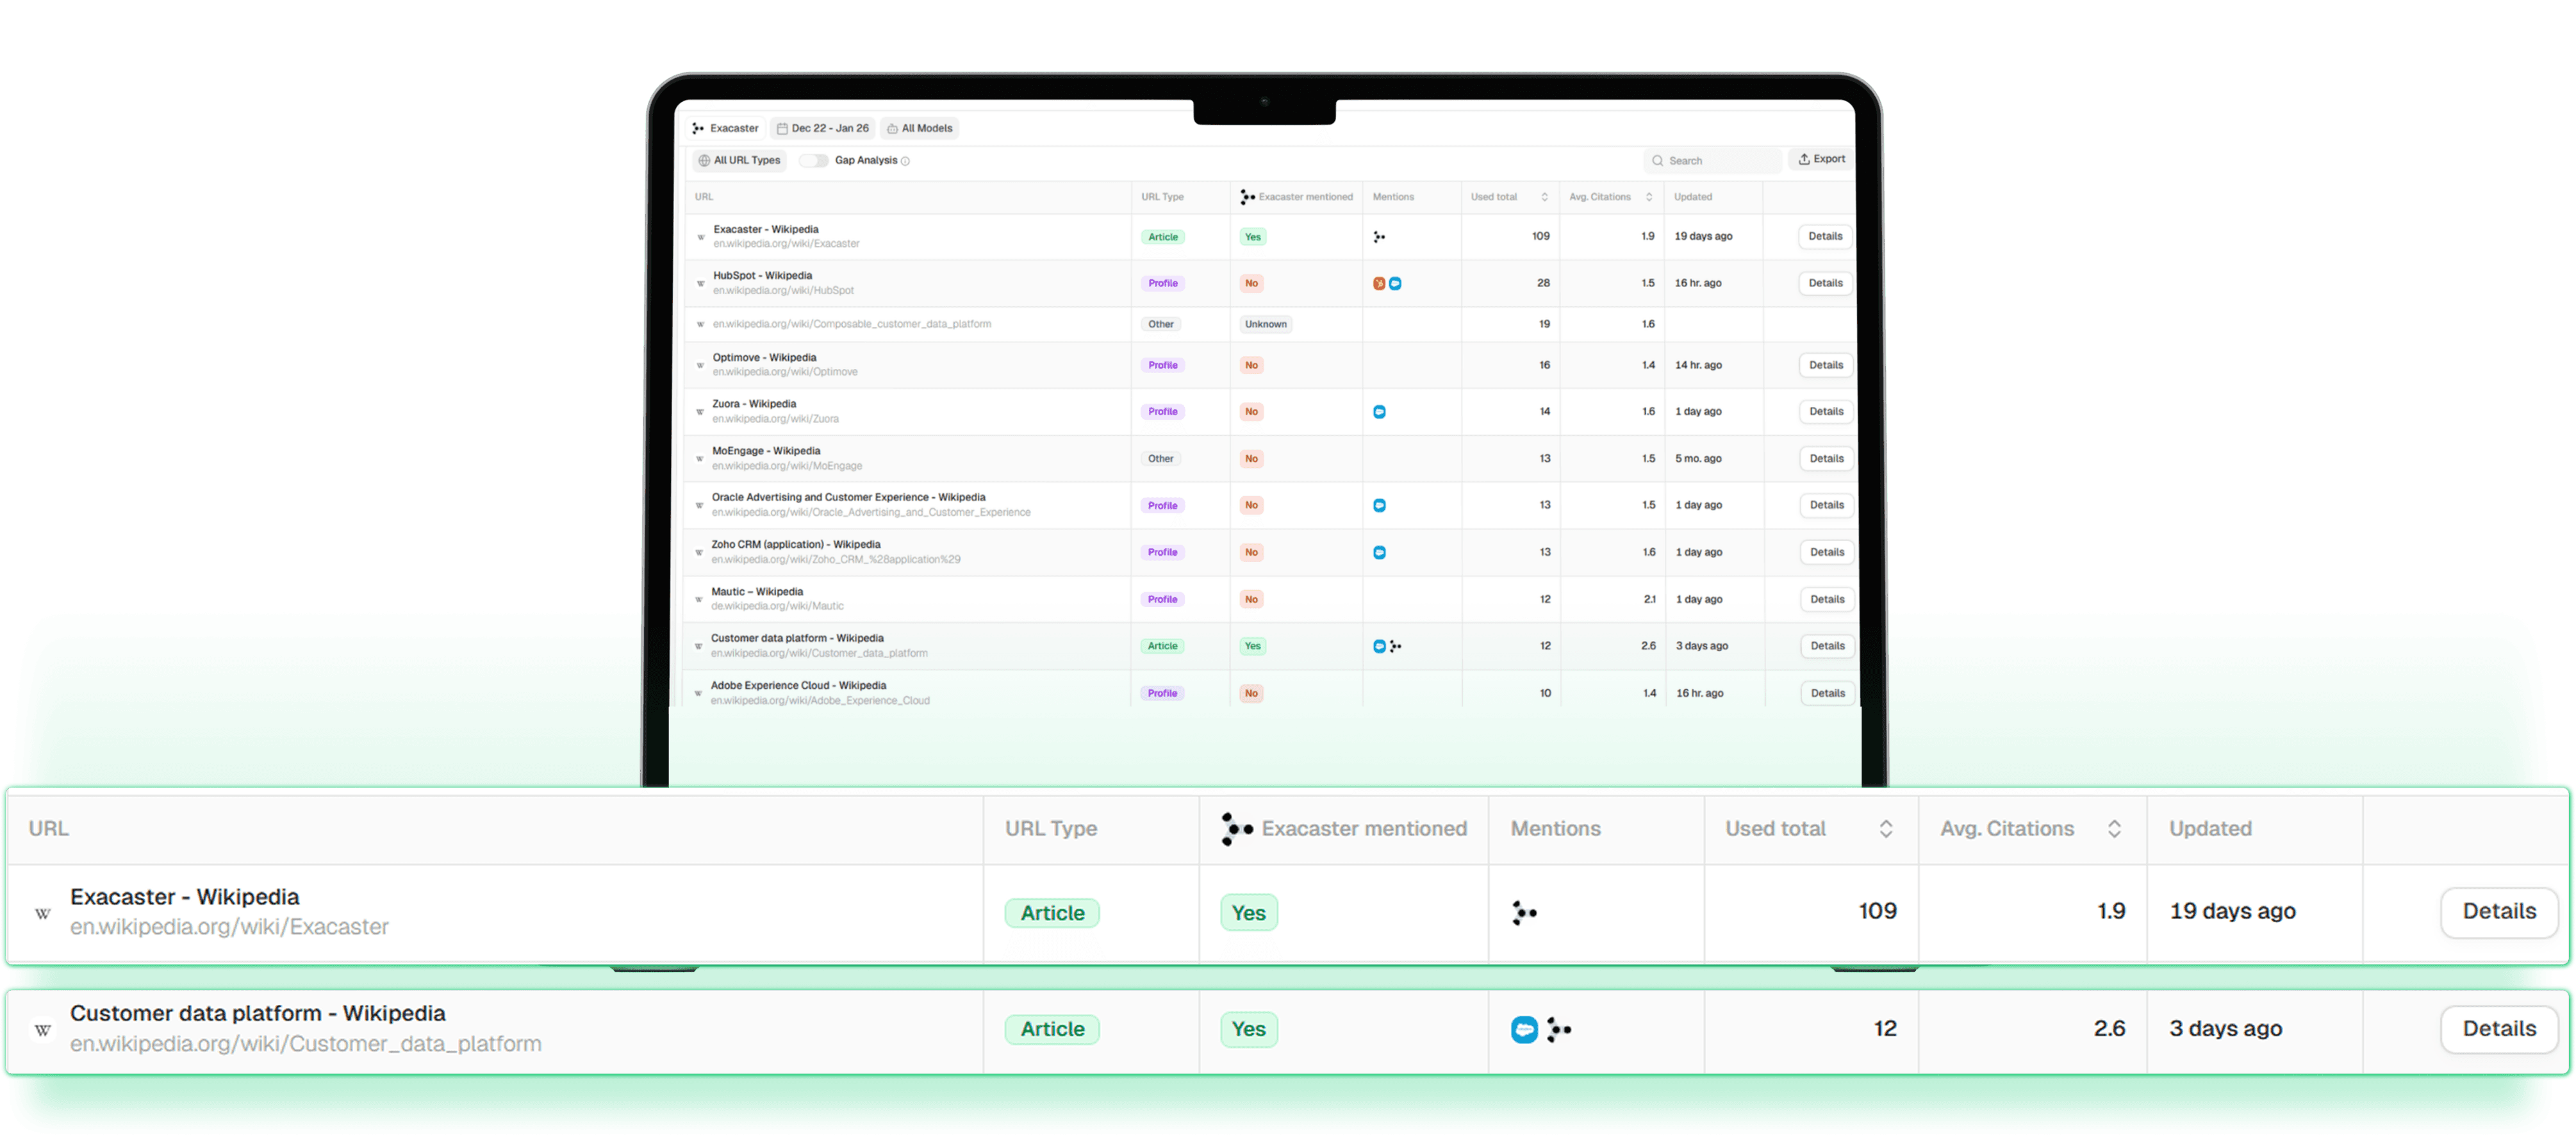Open 'Zoho CRM (application) - Wikipedia' link
The image size is (2576, 1142).
(796, 546)
